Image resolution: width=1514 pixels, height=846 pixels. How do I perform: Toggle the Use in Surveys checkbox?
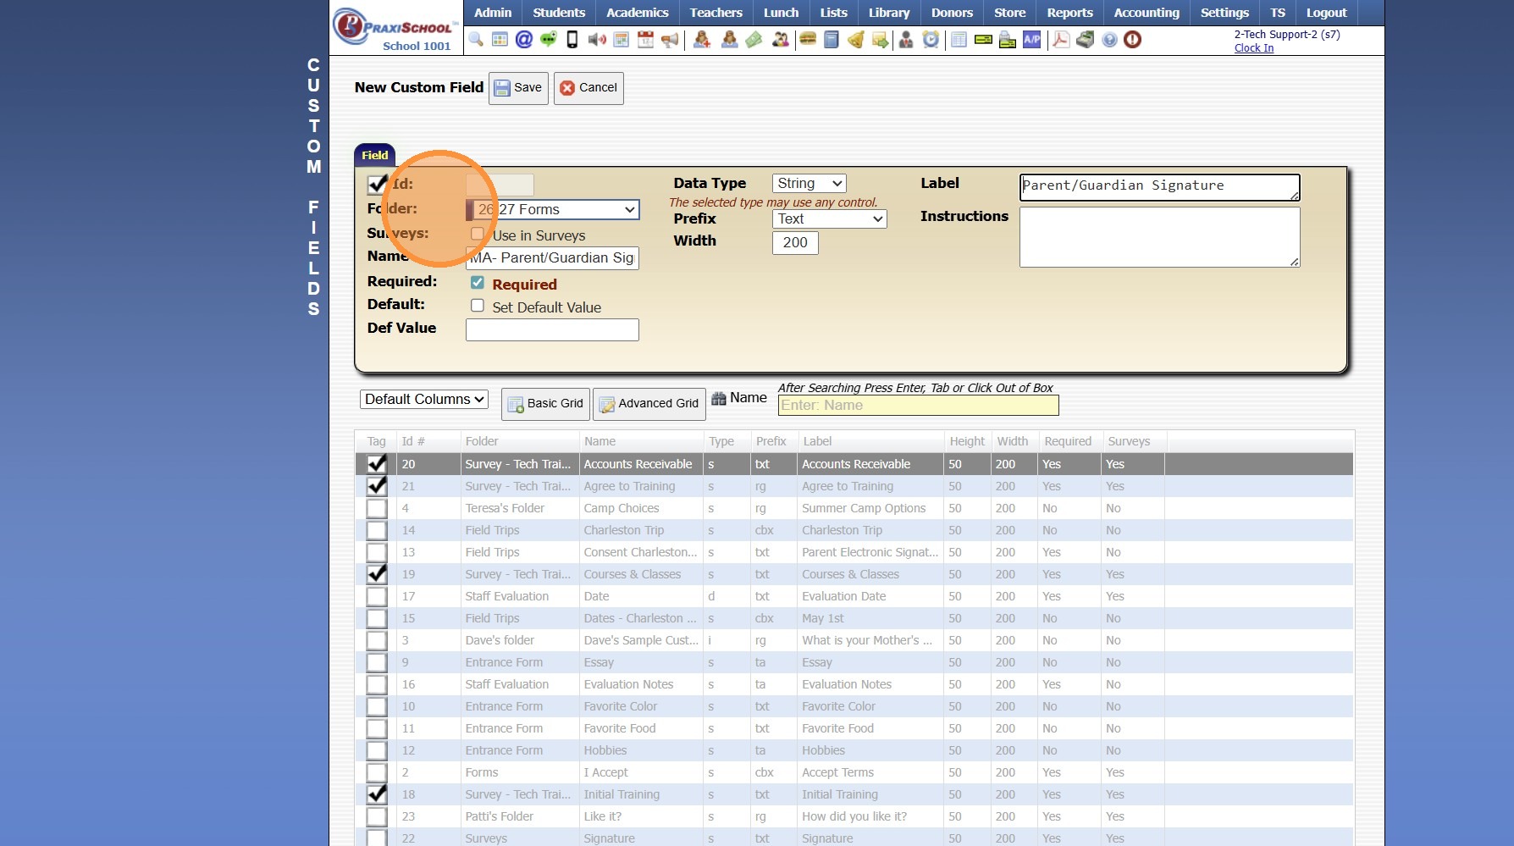(478, 235)
